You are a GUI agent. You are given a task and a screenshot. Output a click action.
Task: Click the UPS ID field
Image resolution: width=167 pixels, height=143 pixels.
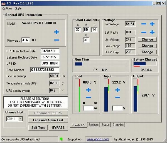50,64
